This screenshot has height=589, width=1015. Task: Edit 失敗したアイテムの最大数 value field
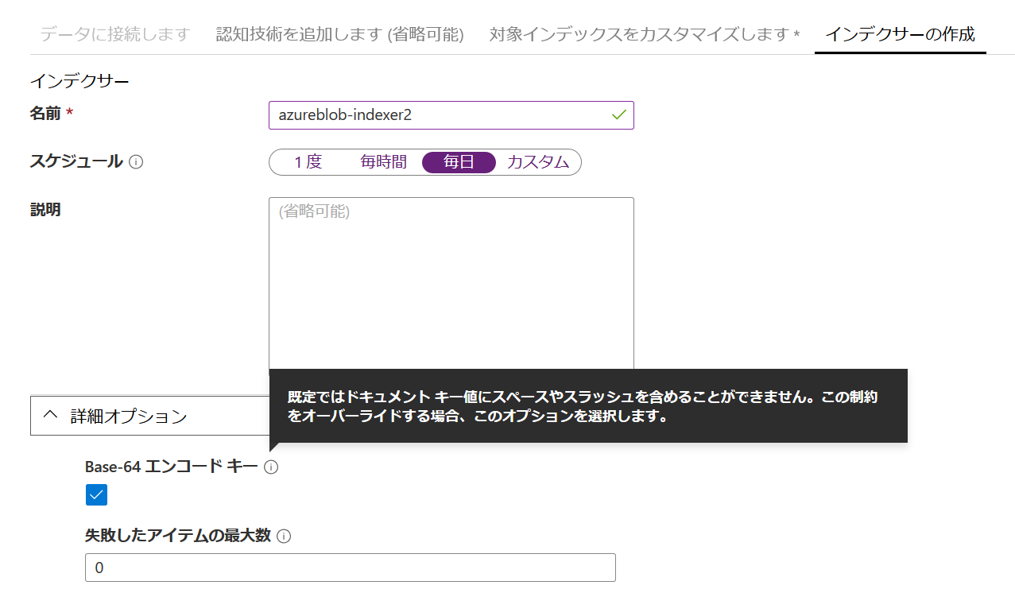coord(351,568)
